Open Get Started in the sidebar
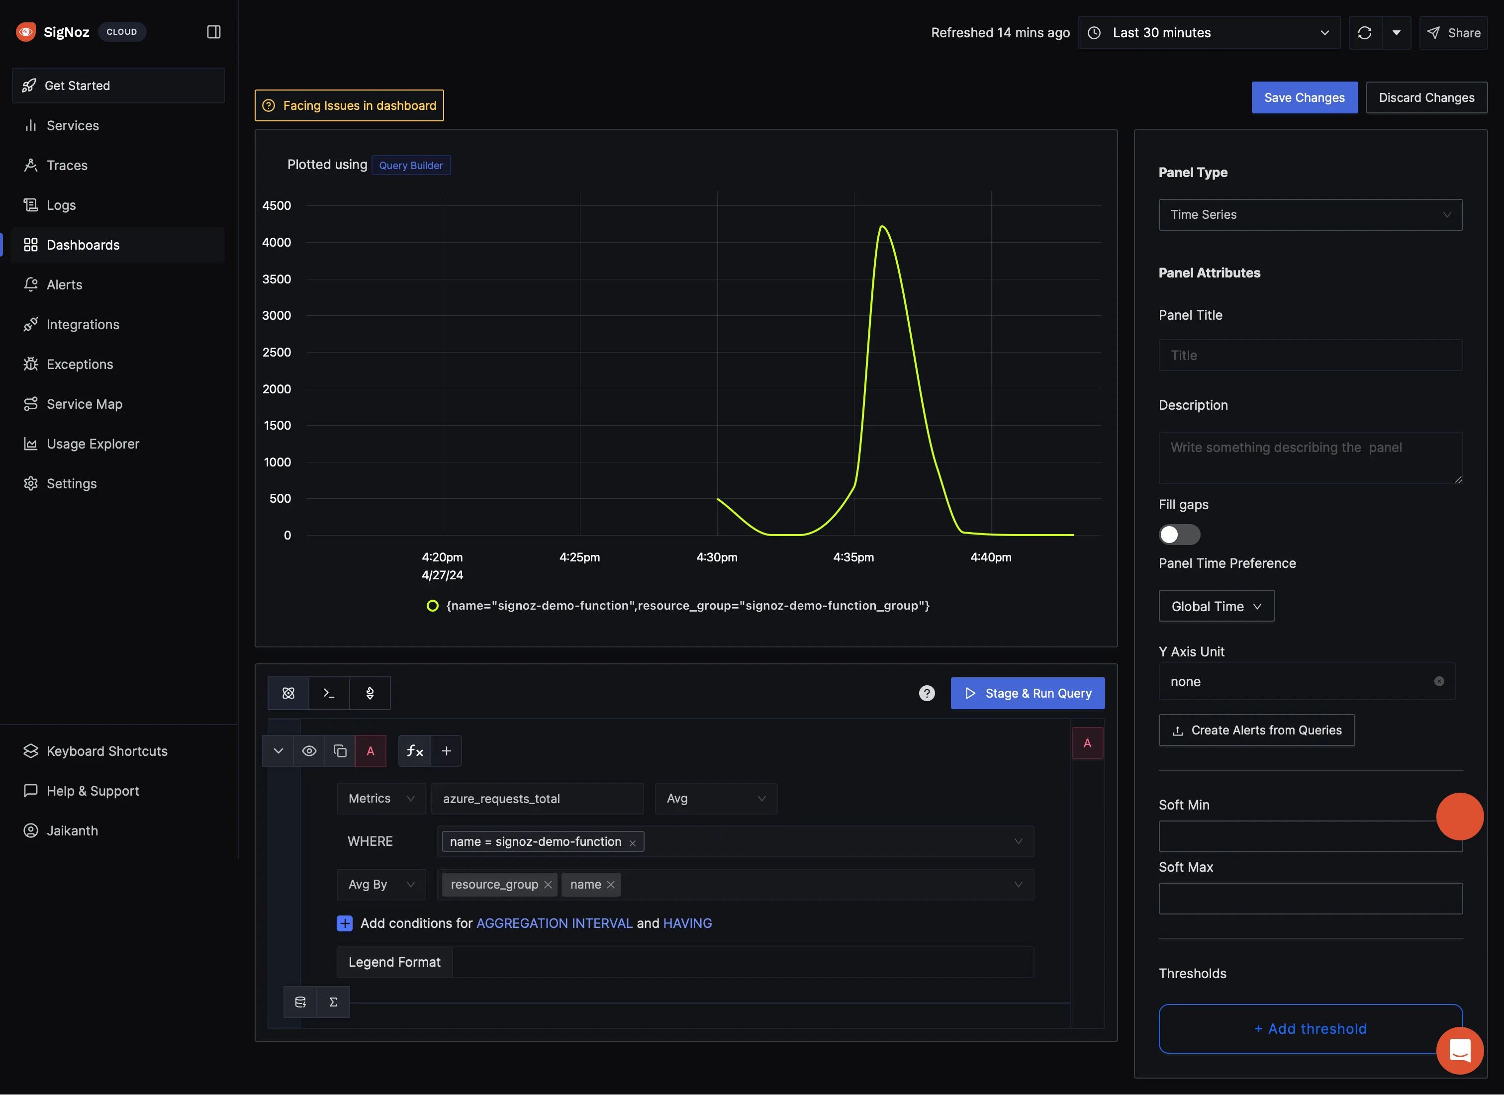This screenshot has height=1095, width=1504. click(x=118, y=86)
